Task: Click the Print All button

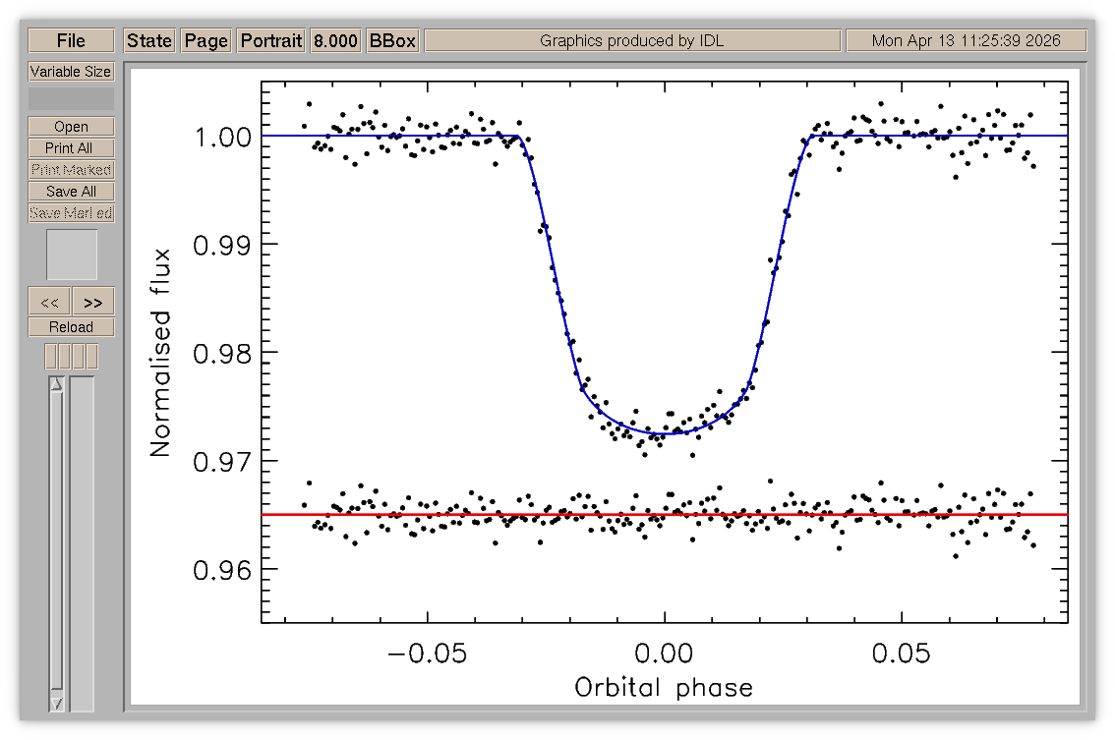Action: click(71, 147)
